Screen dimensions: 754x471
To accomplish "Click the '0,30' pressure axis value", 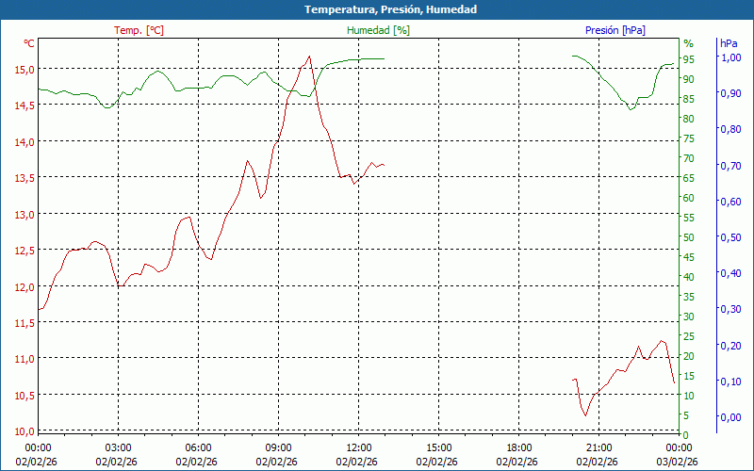I will (x=730, y=309).
